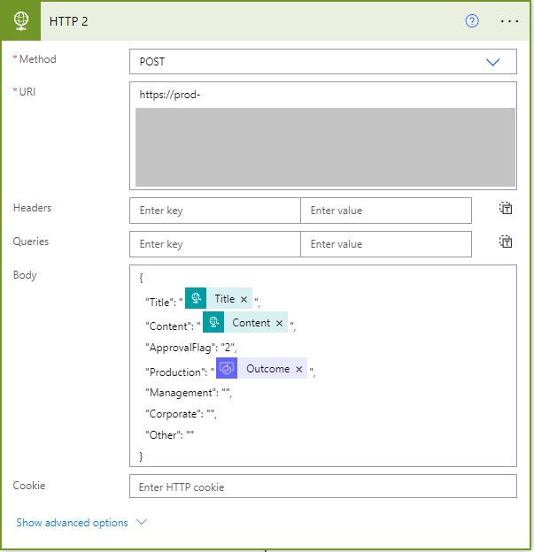Click the "ApprovalFlag": "2" line in Body

[191, 348]
